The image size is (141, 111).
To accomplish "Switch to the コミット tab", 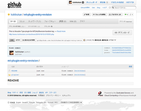I will tap(22, 21).
